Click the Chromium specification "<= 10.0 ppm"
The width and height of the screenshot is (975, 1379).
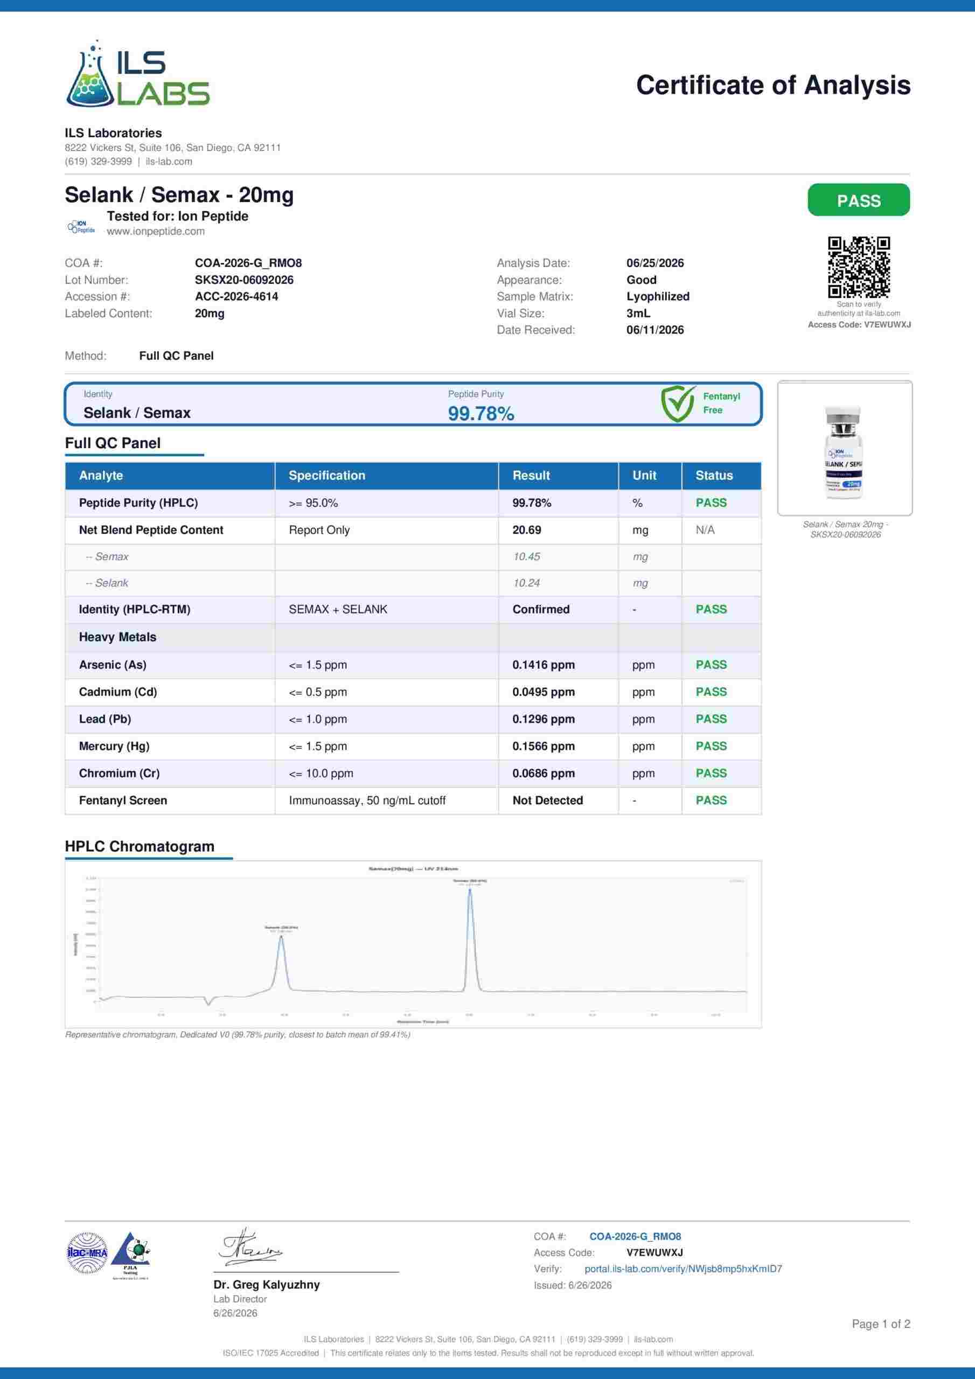(x=321, y=774)
